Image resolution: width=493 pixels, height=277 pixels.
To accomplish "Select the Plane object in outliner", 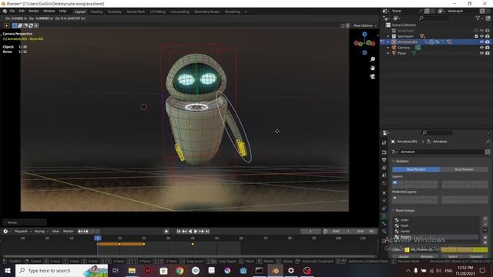I will coord(401,53).
